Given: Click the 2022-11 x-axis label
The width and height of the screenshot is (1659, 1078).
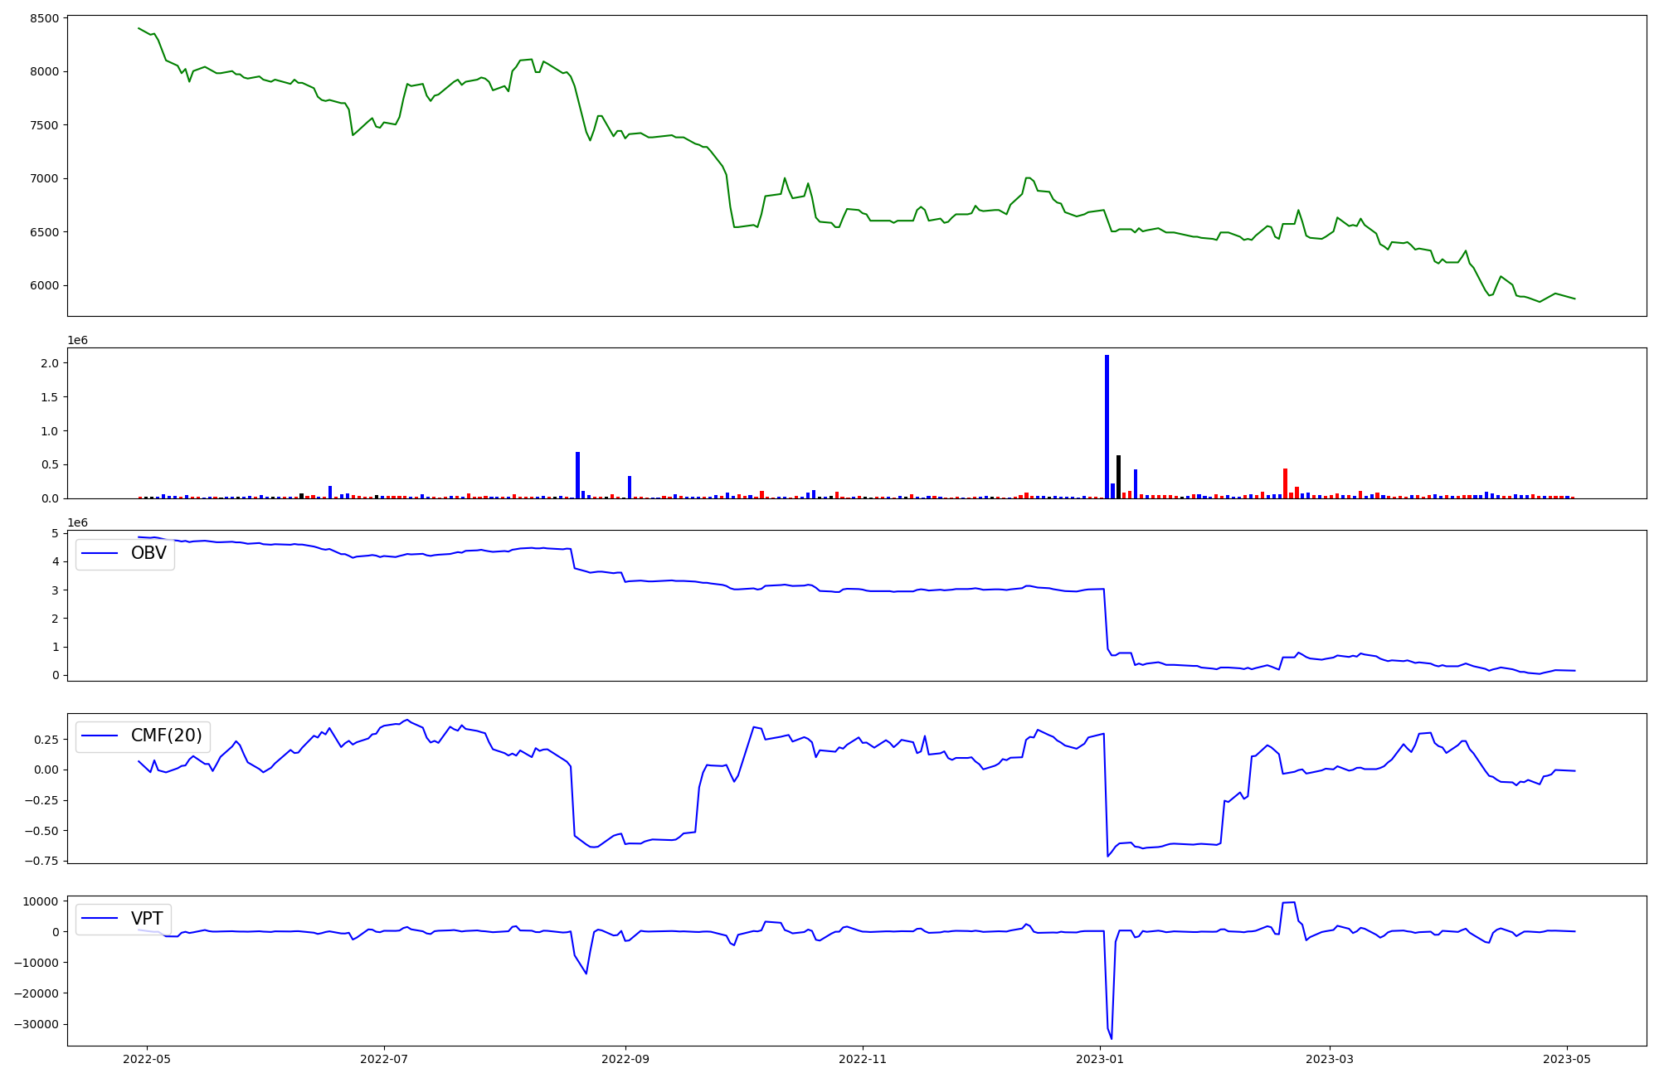Looking at the screenshot, I should (863, 1058).
